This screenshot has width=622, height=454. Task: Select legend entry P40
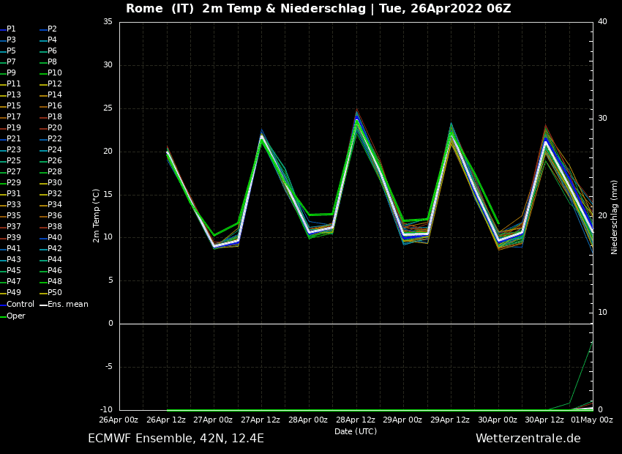51,238
